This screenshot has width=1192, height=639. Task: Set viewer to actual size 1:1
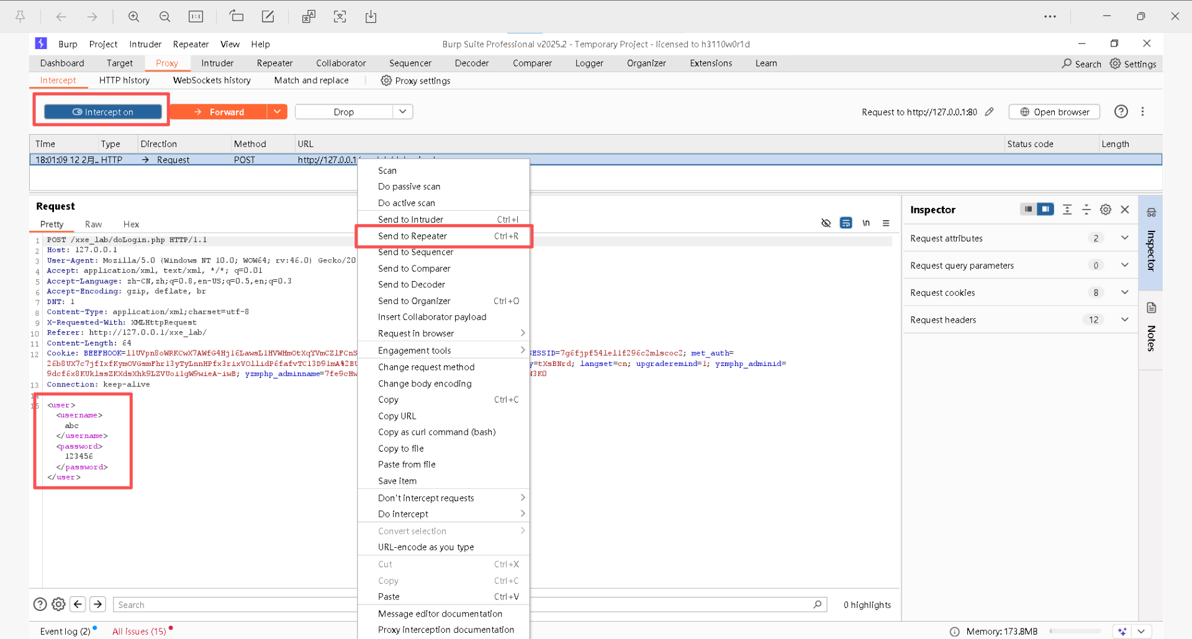coord(196,17)
